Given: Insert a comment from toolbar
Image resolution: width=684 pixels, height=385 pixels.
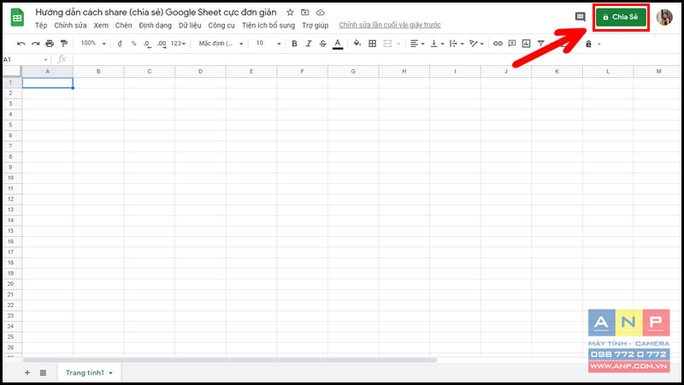Looking at the screenshot, I should pos(512,44).
